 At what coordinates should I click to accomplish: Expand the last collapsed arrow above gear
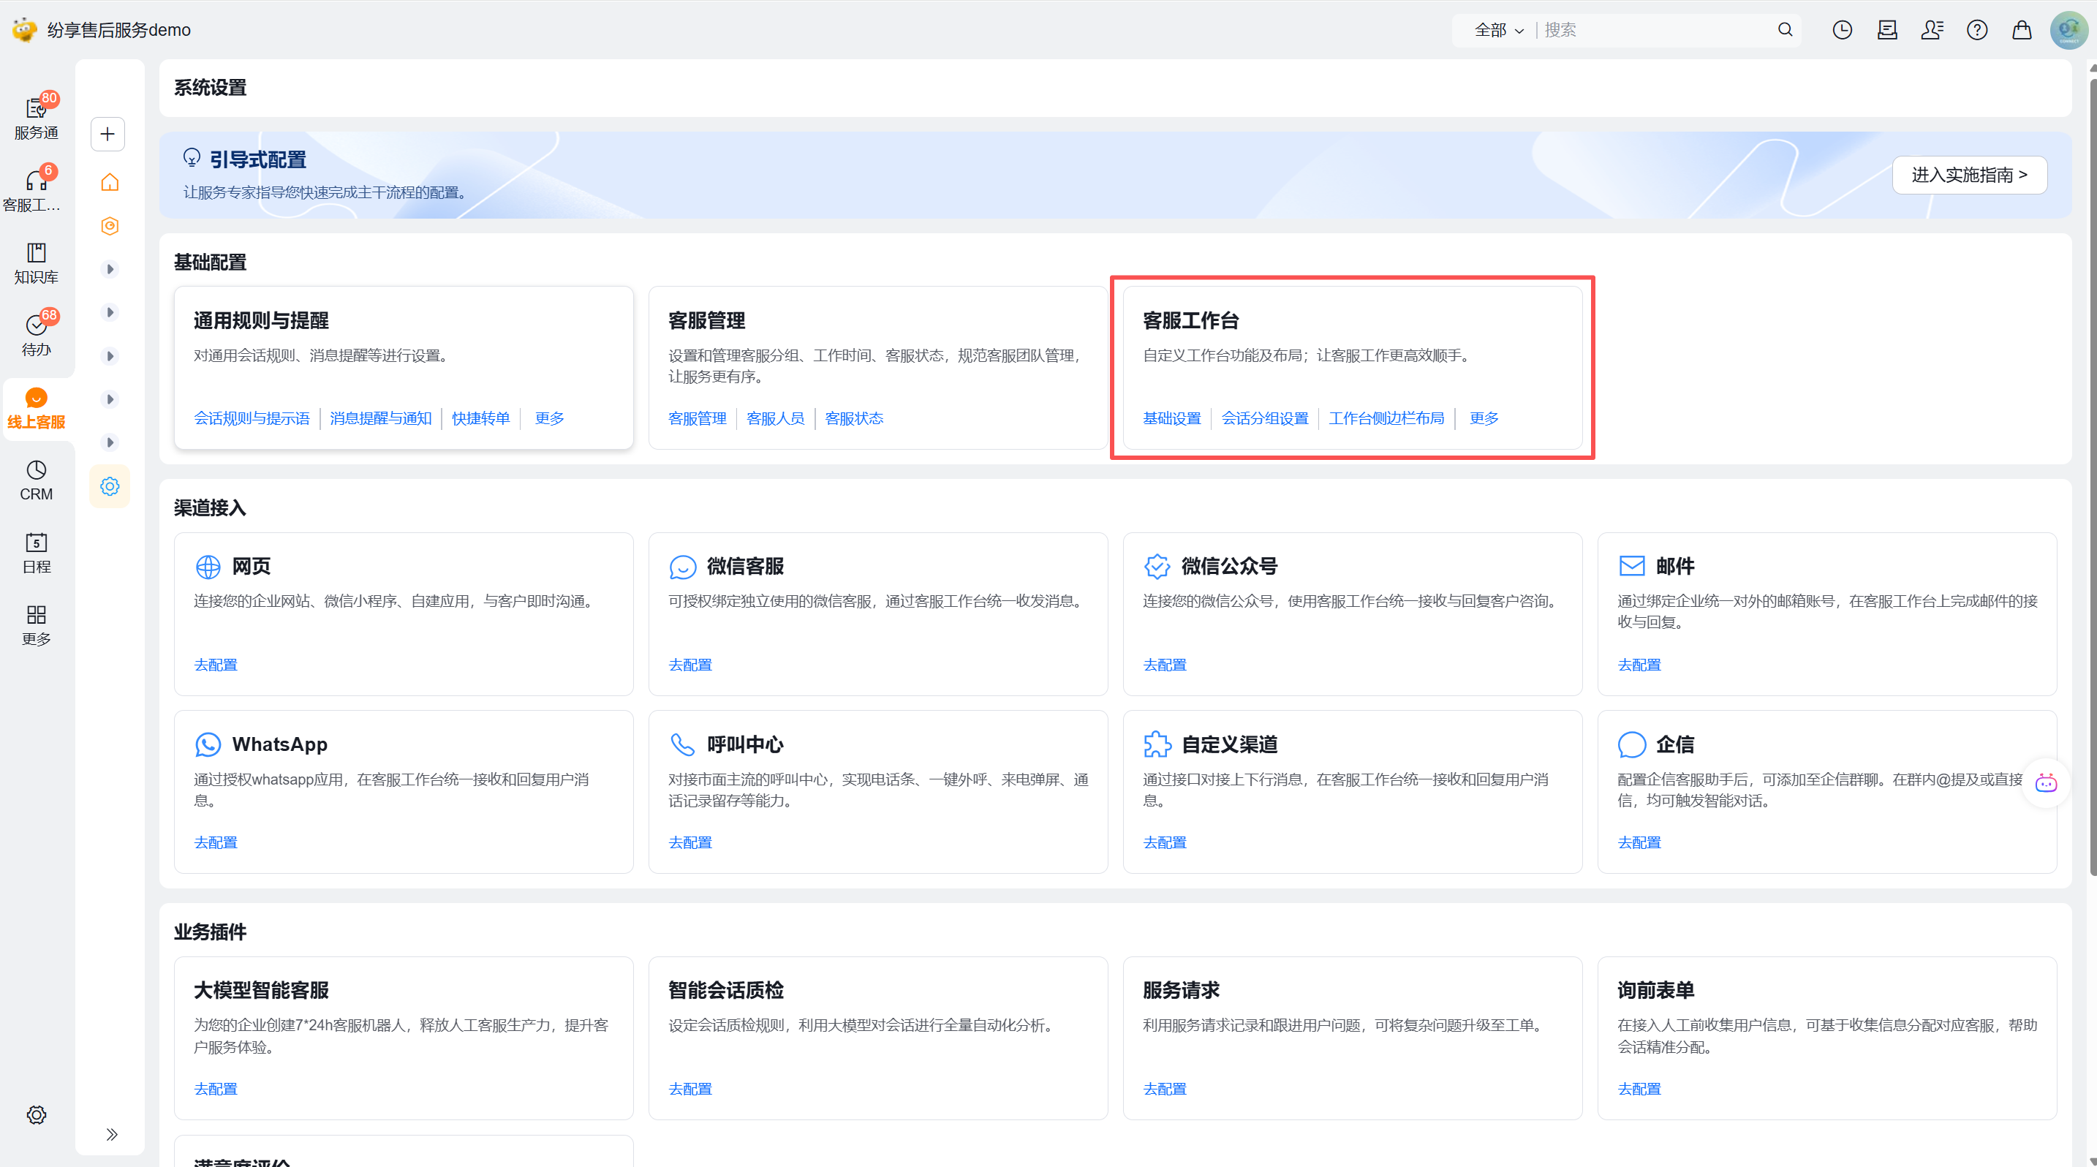pos(110,442)
